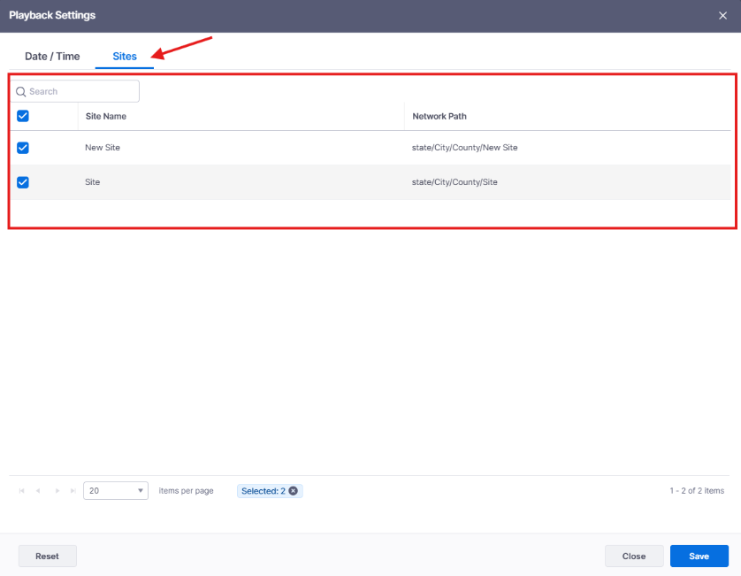Uncheck the New Site row checkbox
This screenshot has width=741, height=576.
[23, 148]
